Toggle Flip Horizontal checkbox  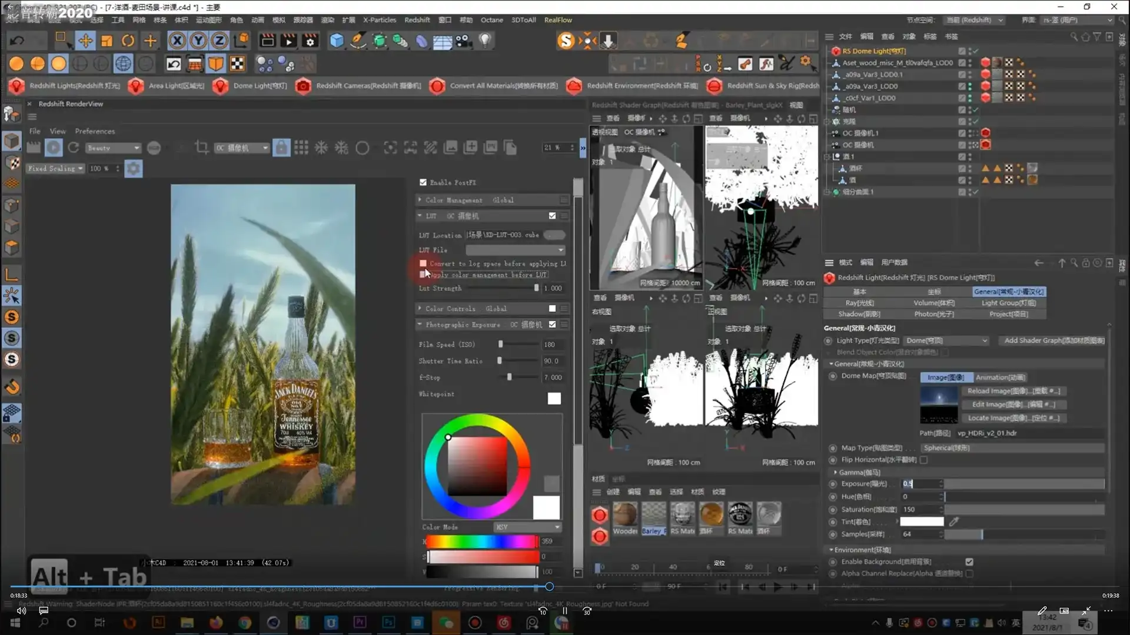923,460
